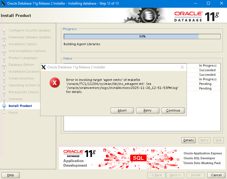The height and width of the screenshot is (179, 227).
Task: Select Installation Location step
Action: click(24, 71)
